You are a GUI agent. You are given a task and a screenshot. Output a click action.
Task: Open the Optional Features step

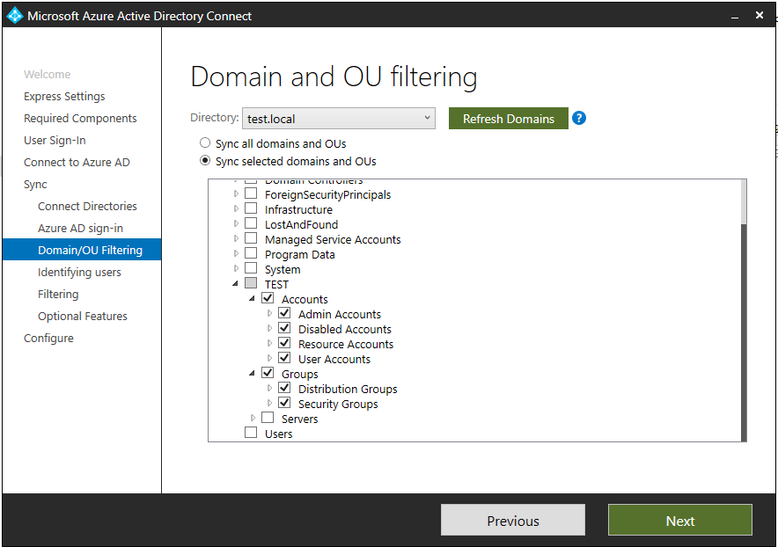pyautogui.click(x=83, y=316)
